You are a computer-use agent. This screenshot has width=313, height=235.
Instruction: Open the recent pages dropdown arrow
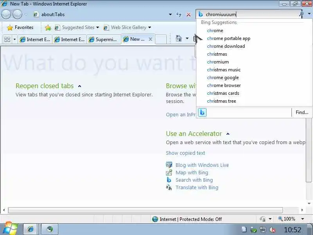click(x=26, y=14)
